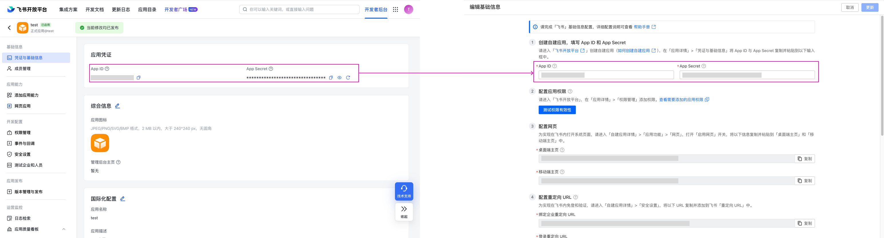Click the help icon beside App Secret in the edit form

tap(704, 66)
